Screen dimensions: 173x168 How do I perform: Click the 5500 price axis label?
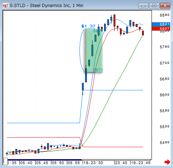click(x=165, y=127)
